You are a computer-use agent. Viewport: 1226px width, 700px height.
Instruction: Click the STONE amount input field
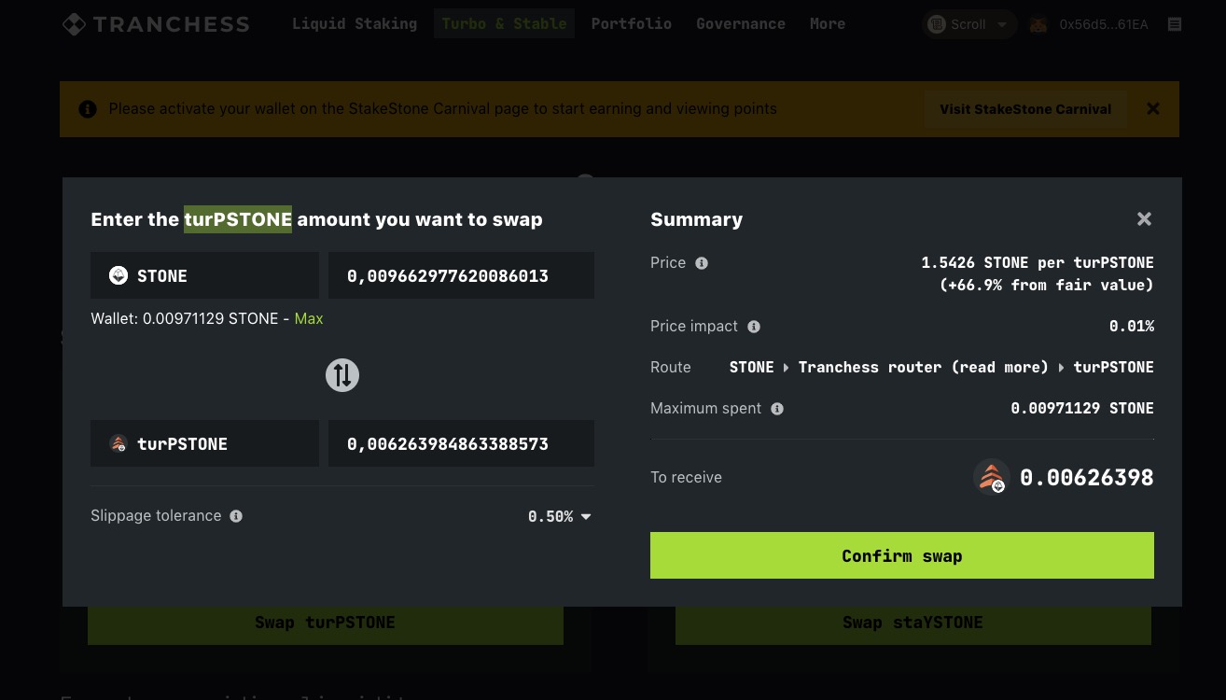pyautogui.click(x=461, y=275)
